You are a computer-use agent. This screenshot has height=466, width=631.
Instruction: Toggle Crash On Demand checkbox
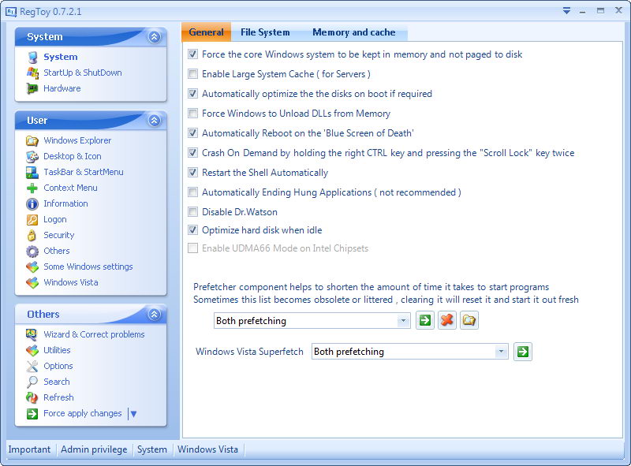193,152
